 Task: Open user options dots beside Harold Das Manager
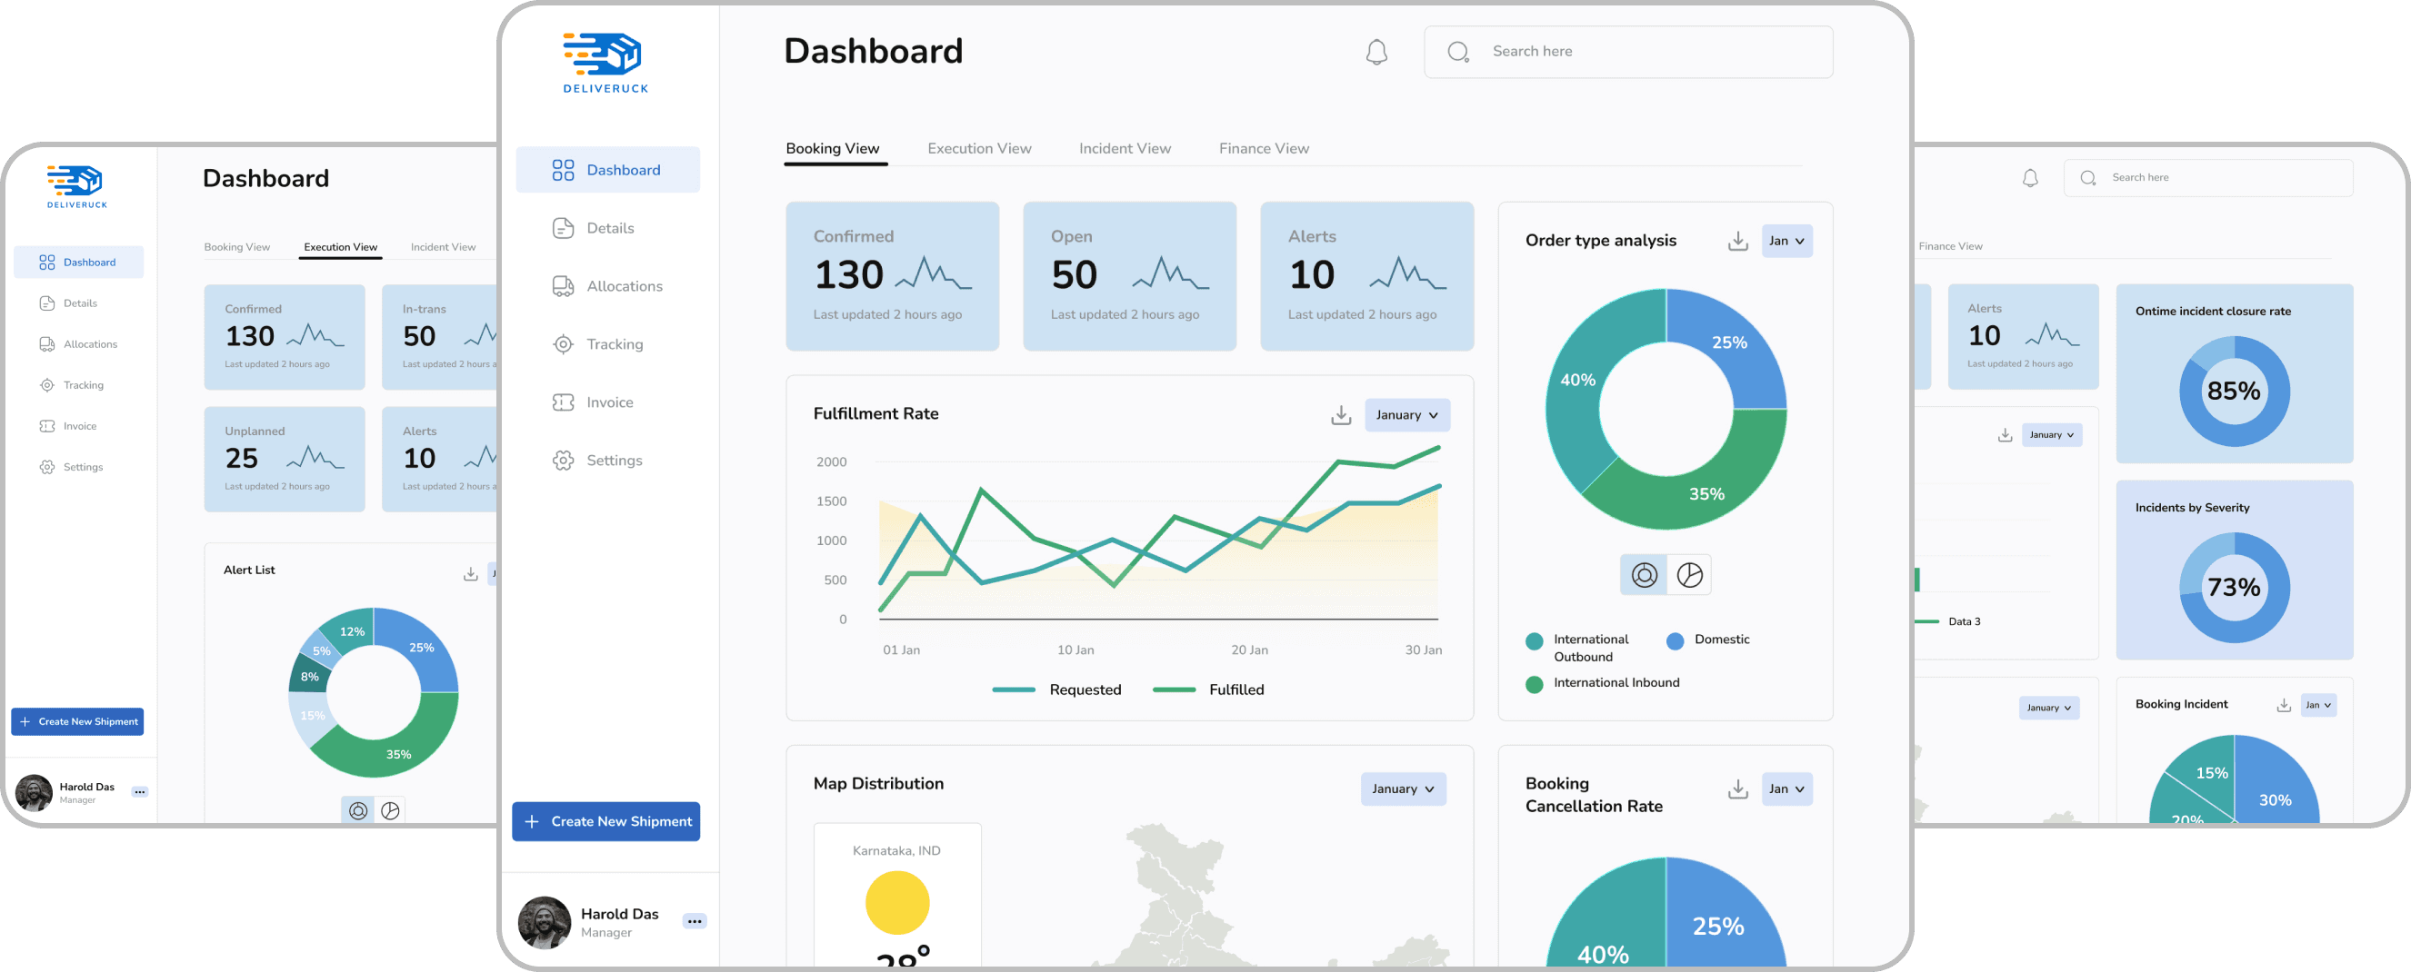pyautogui.click(x=694, y=921)
